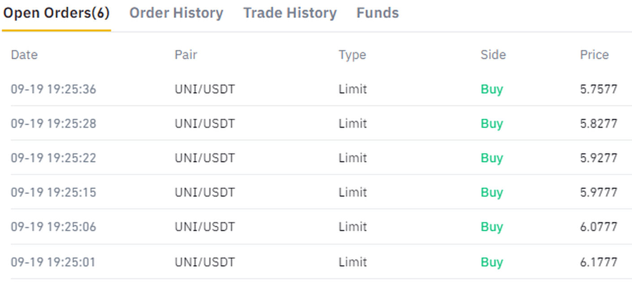Click the price 6.1777

(x=599, y=262)
